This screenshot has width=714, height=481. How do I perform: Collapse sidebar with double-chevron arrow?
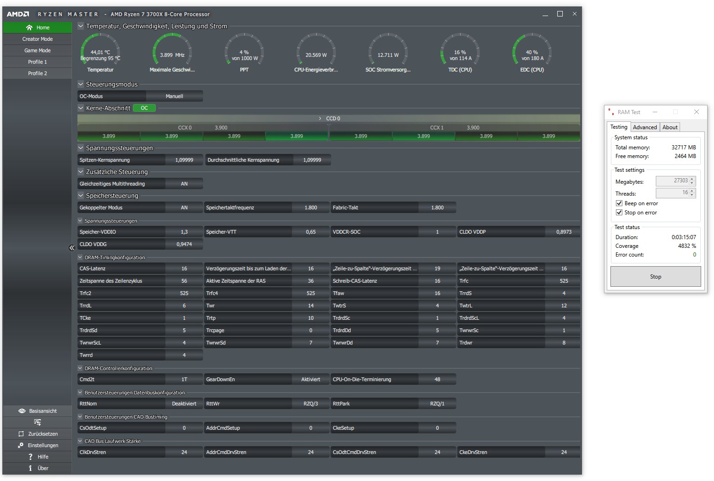(72, 248)
